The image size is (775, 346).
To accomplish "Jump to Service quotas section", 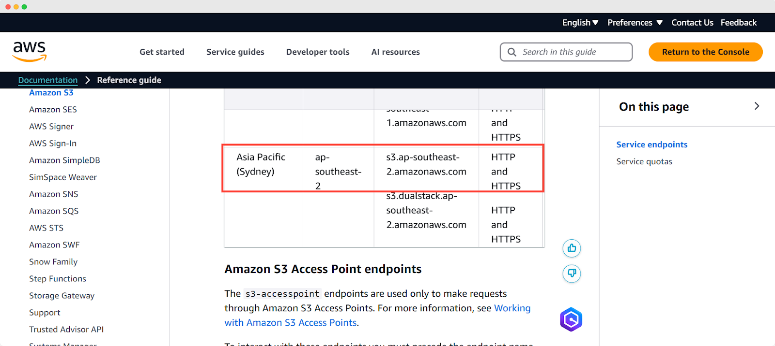I will [x=644, y=161].
